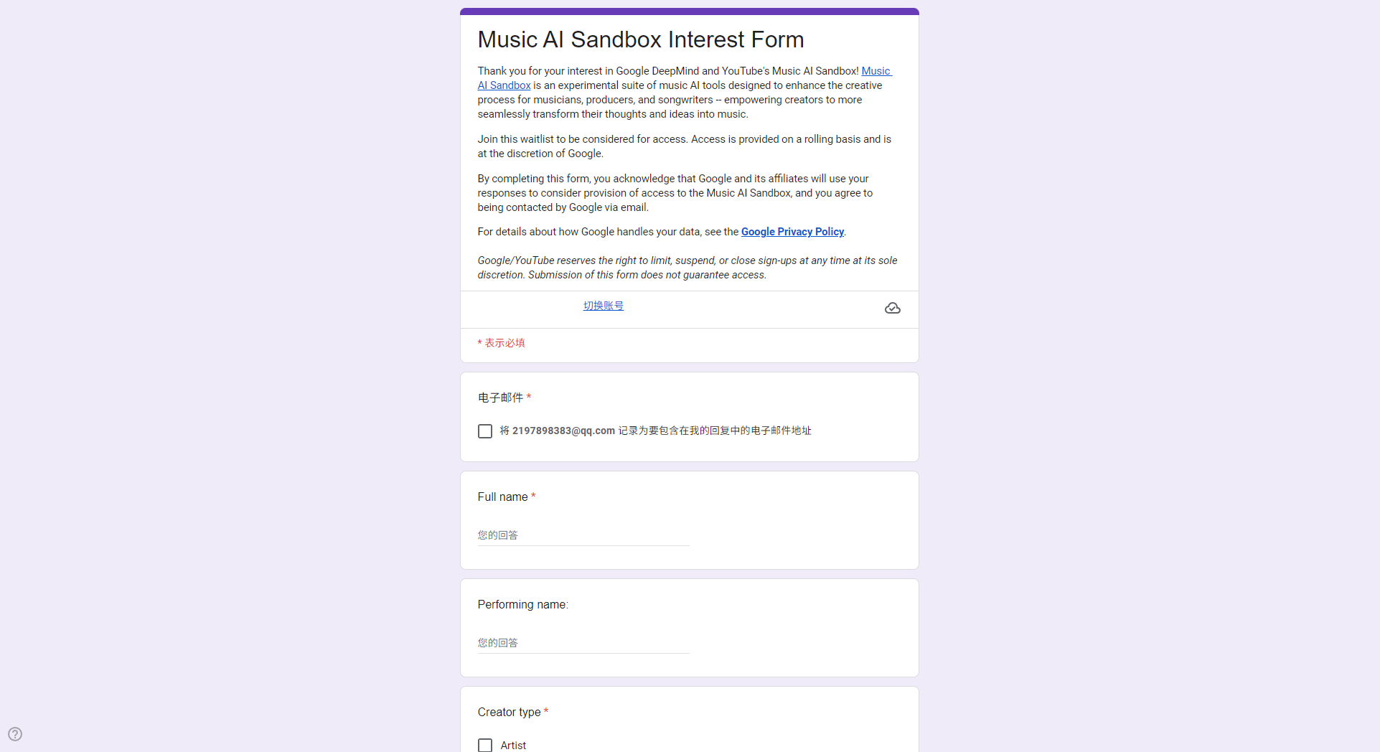Focus the Full name answer field
This screenshot has height=752, width=1380.
pyautogui.click(x=583, y=535)
